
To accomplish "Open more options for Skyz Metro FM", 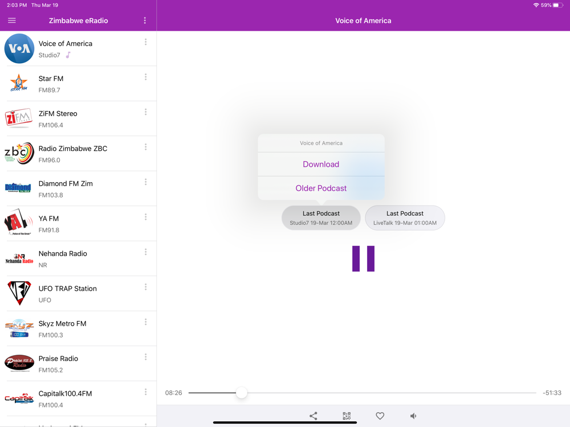I will point(146,322).
